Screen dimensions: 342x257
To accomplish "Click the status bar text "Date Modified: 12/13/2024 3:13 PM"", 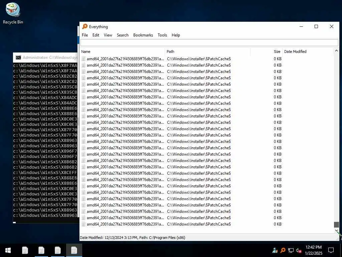I will (109, 238).
